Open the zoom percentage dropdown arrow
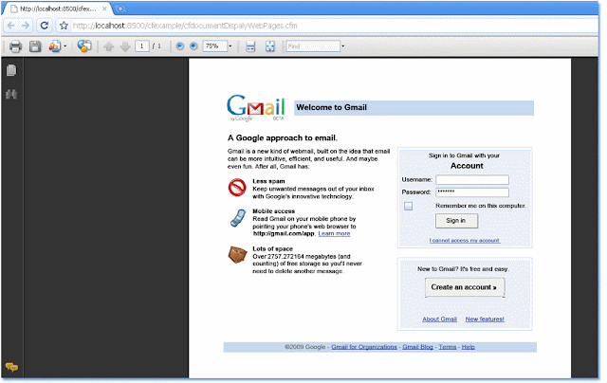 [x=230, y=46]
